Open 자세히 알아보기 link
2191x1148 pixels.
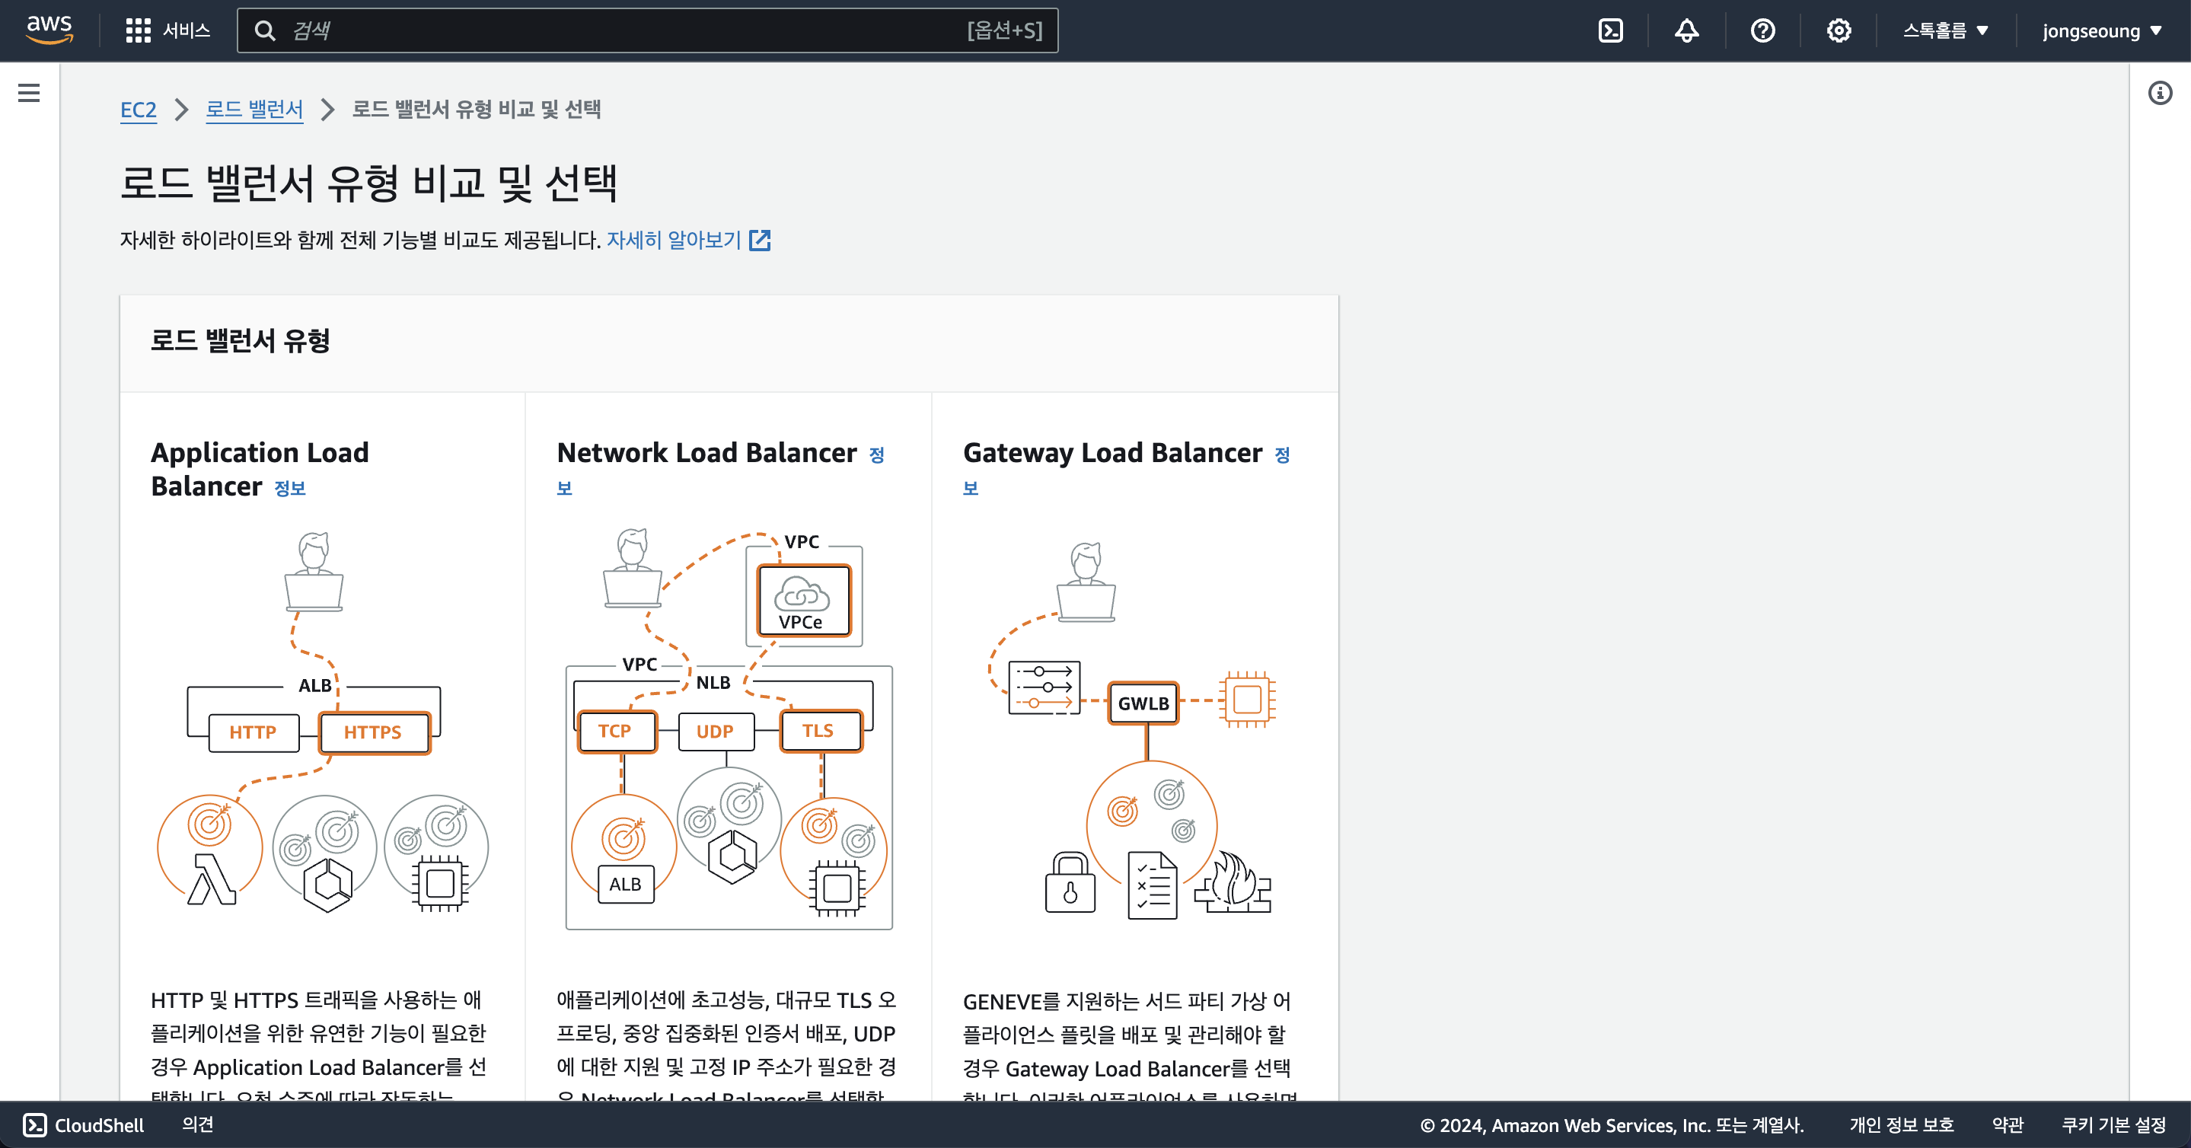click(674, 241)
